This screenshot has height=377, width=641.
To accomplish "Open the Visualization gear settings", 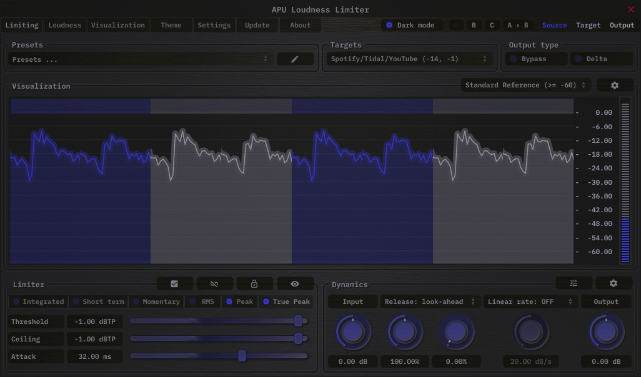I will coord(614,85).
